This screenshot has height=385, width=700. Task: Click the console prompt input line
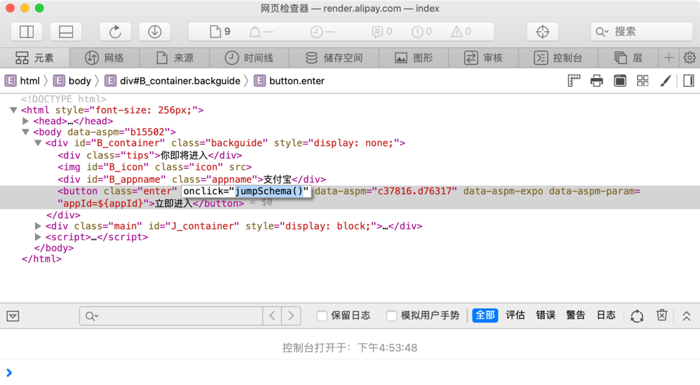click(x=350, y=373)
